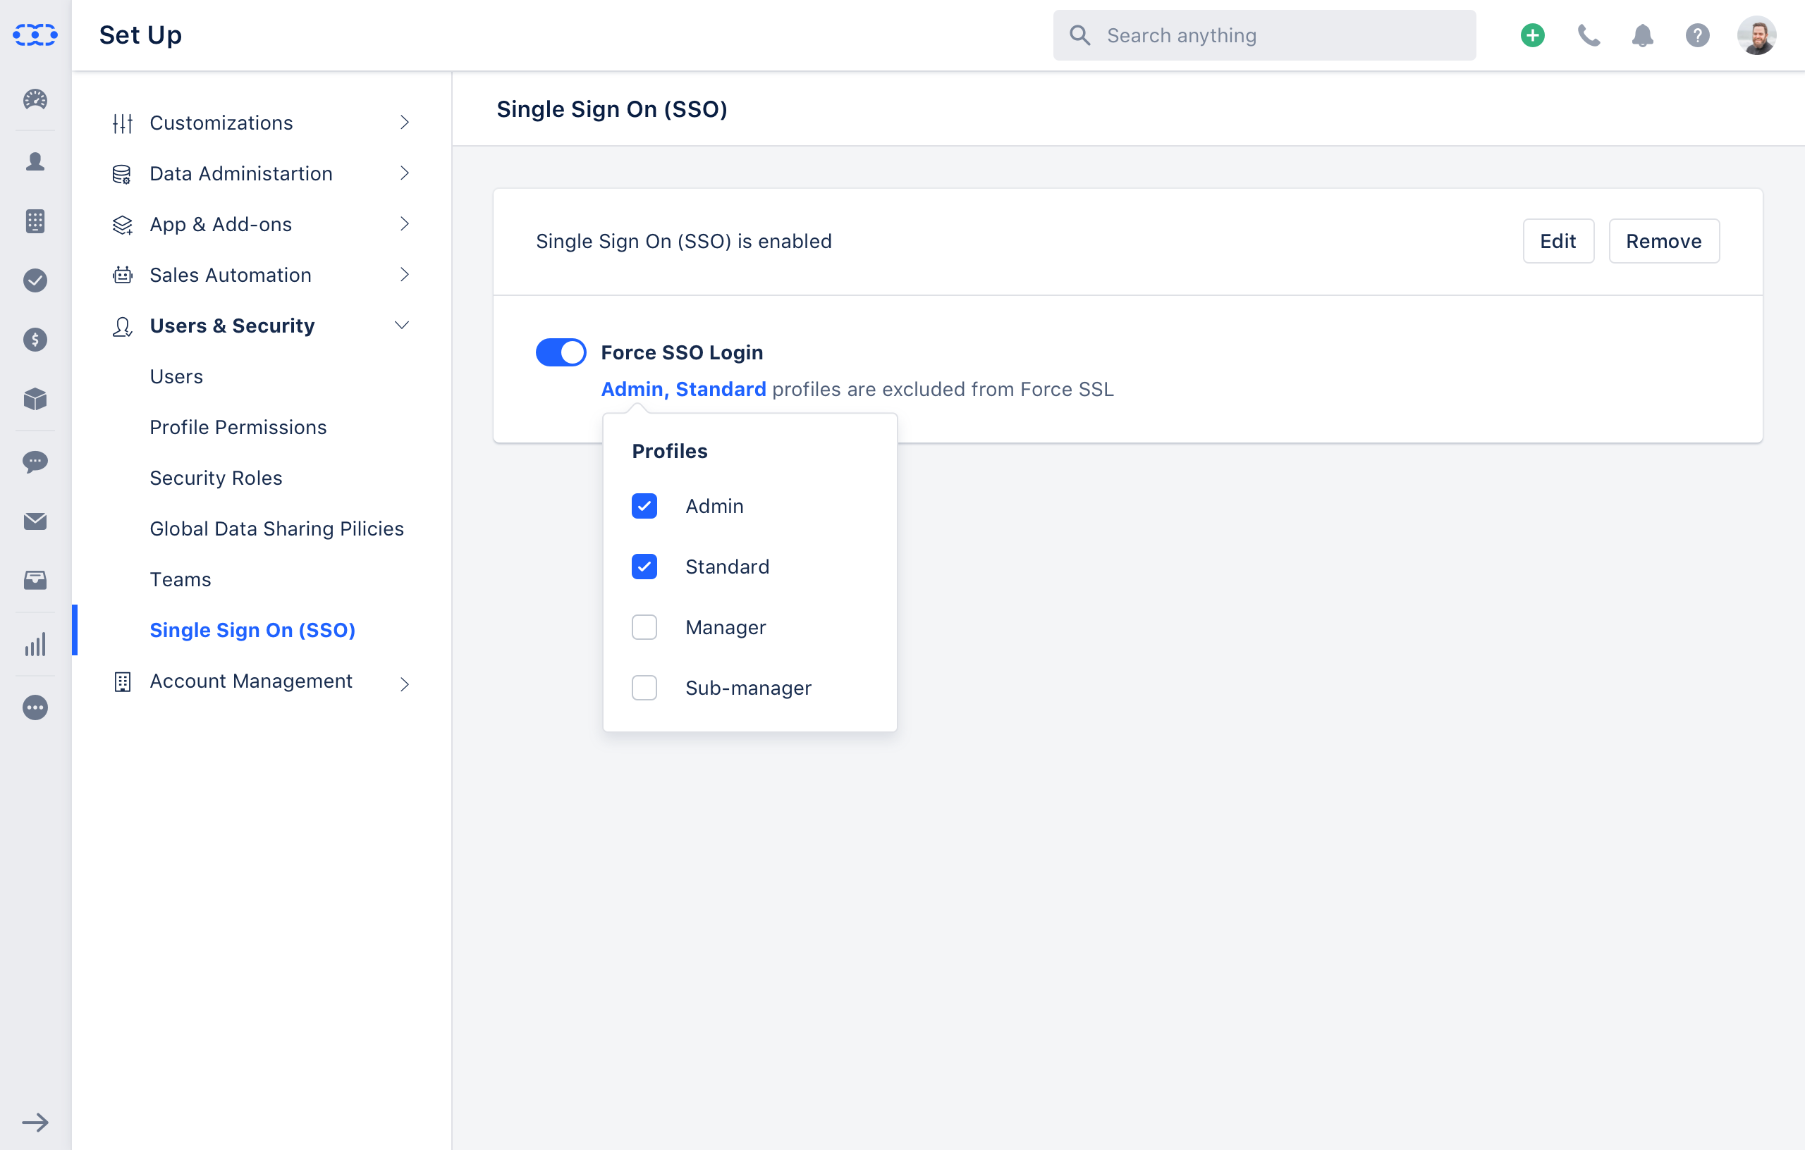This screenshot has width=1805, height=1150.
Task: Click the Manager label in Profiles
Action: pos(726,627)
